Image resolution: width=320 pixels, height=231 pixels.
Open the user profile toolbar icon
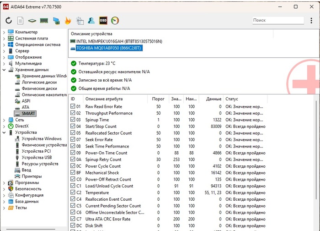tap(91, 20)
